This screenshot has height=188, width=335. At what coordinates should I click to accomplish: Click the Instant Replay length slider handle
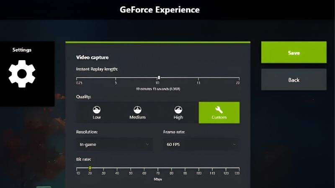coord(159,78)
